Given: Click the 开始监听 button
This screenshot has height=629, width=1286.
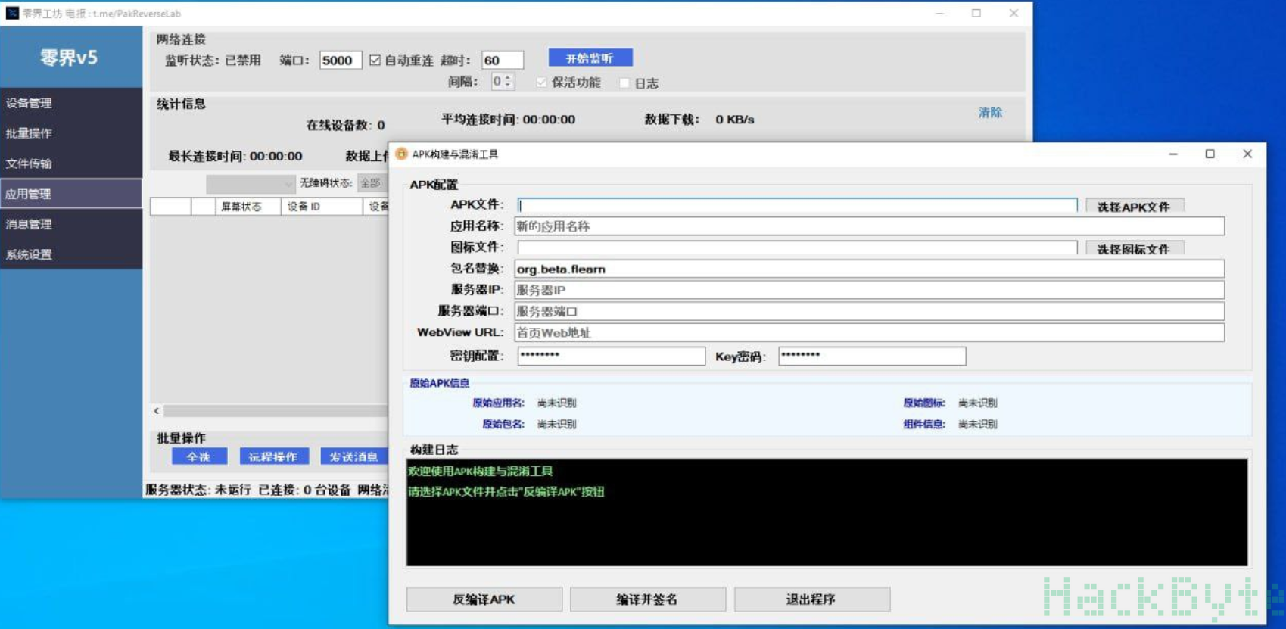Looking at the screenshot, I should [590, 58].
